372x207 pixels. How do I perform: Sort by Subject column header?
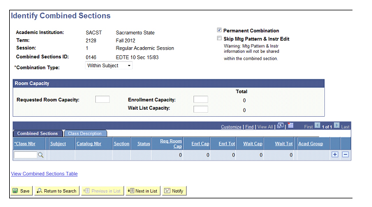click(x=58, y=144)
